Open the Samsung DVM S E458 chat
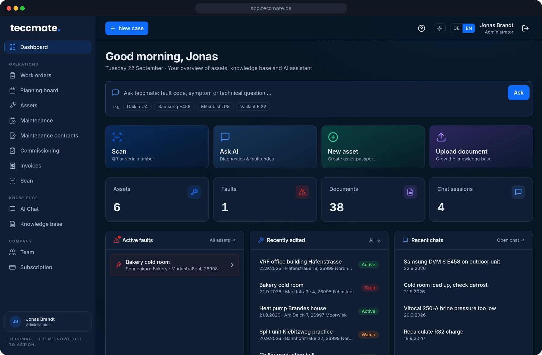Screen dimensions: 542x355 (464, 265)
